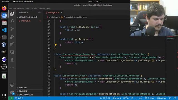Image resolution: width=178 pixels, height=100 pixels.
Task: Click the ConcreteIntegerSummation class name
Action: point(78,54)
